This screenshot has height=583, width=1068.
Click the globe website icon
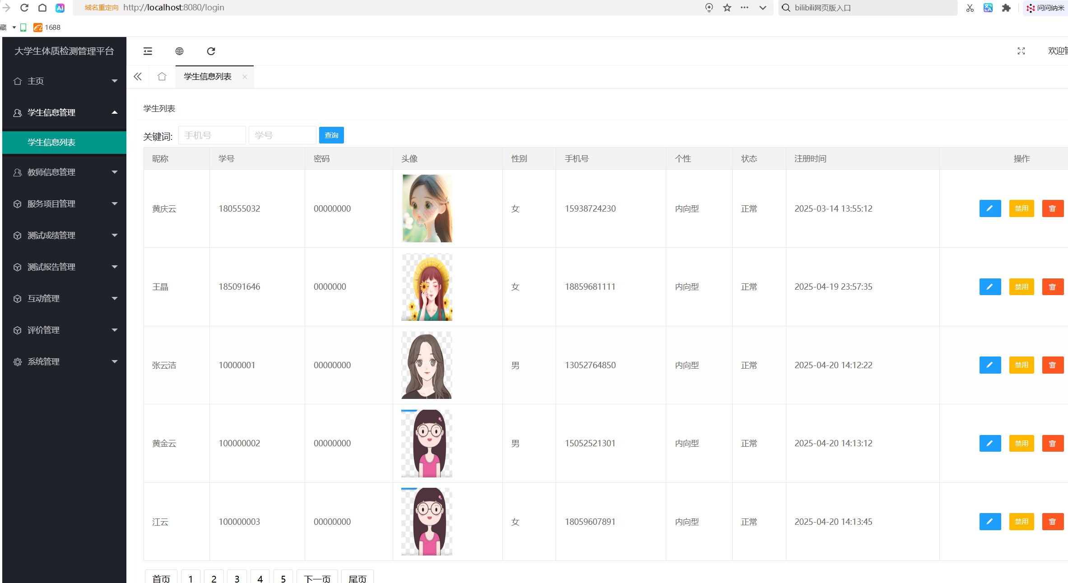(x=179, y=51)
